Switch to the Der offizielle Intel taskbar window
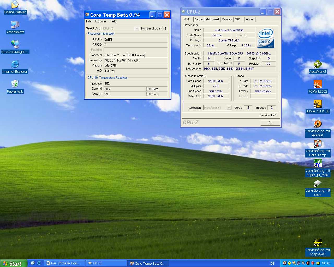The image size is (334, 267). 64,263
